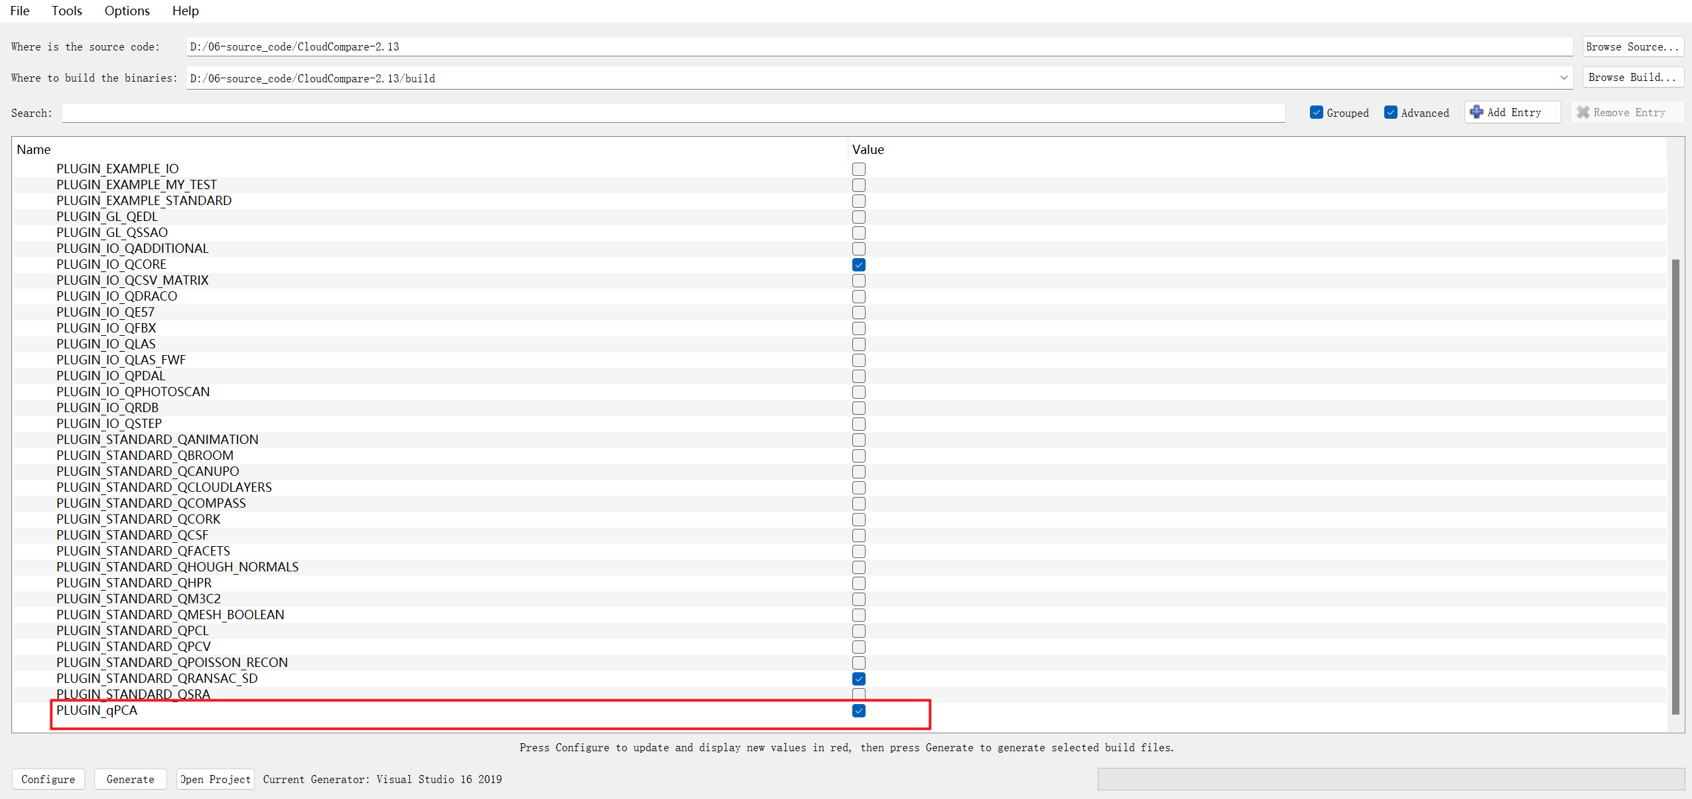
Task: Click the Name column header
Action: 33,149
